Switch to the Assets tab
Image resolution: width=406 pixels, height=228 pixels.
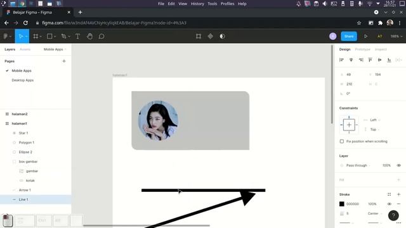[x=25, y=49]
